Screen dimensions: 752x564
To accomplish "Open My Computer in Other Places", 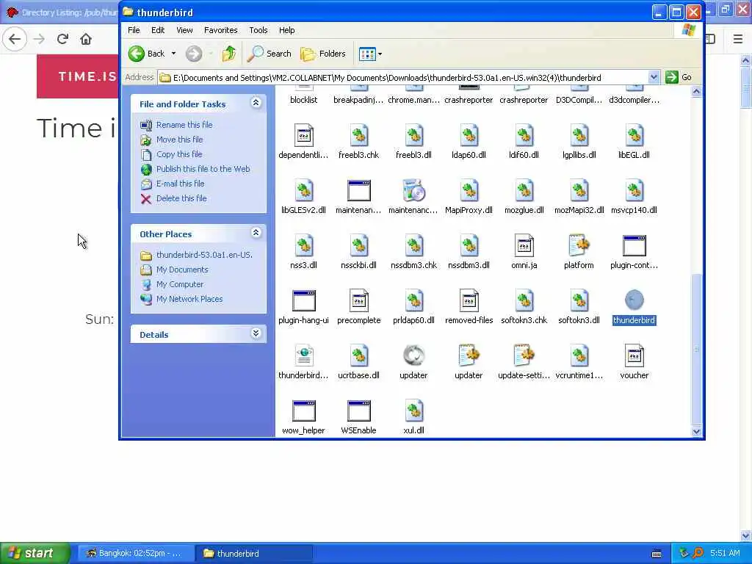I will click(180, 284).
